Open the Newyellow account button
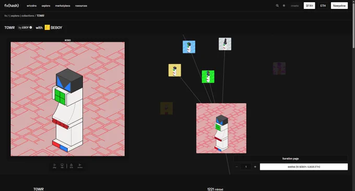This screenshot has width=355, height=191. [339, 6]
